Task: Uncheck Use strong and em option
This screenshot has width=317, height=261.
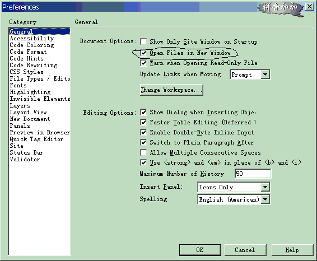Action: 143,162
